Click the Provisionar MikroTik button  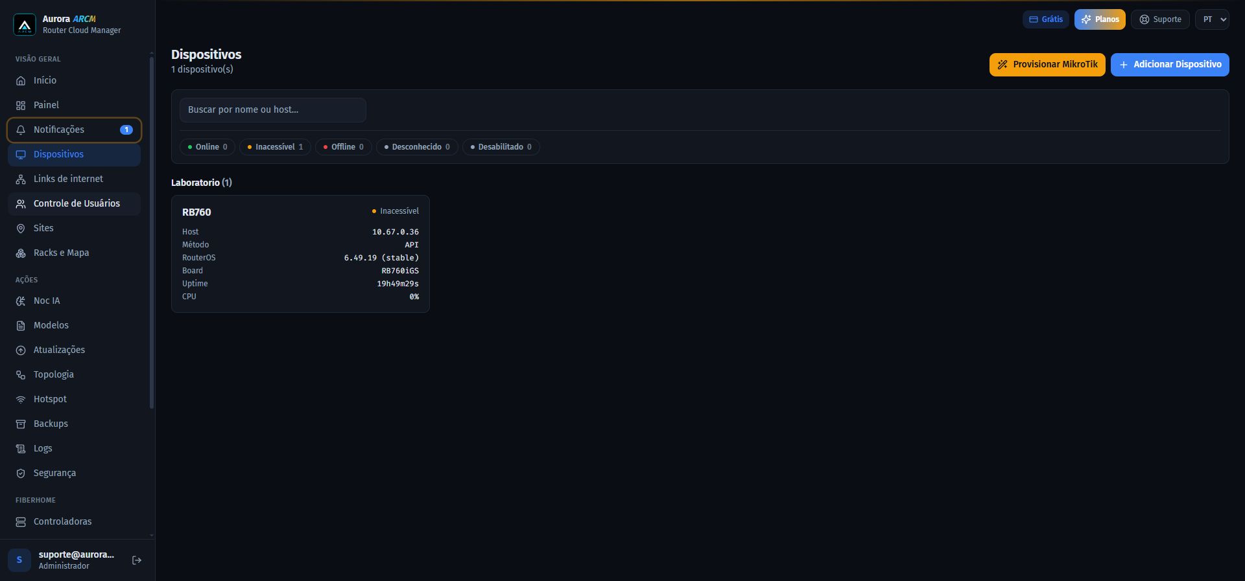tap(1047, 65)
